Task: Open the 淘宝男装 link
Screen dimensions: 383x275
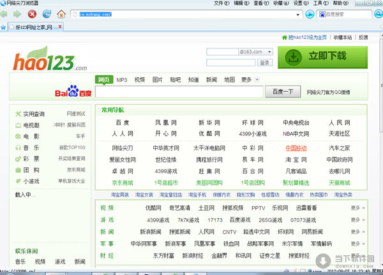Action: click(120, 195)
